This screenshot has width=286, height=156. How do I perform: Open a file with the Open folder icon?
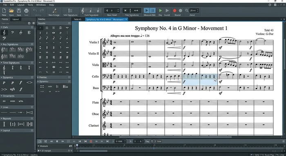click(x=11, y=11)
